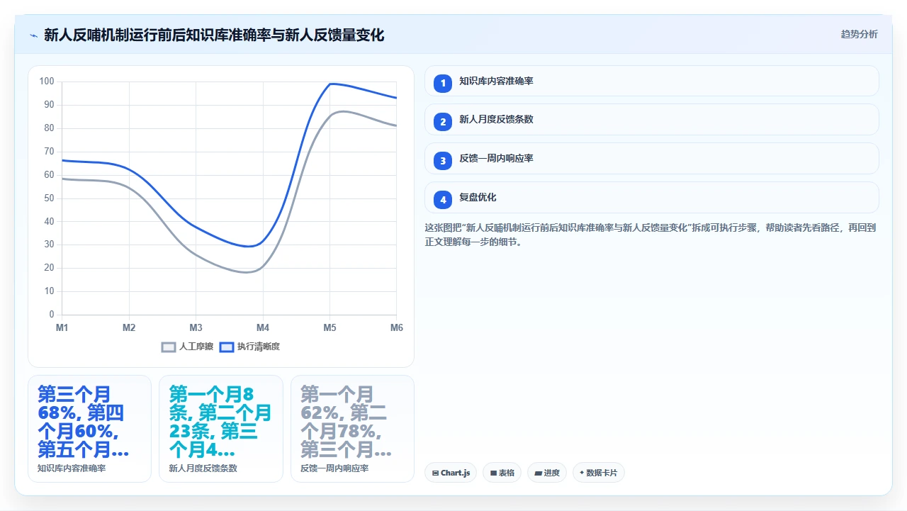The width and height of the screenshot is (907, 511).
Task: Click the M6 axis label
Action: pyautogui.click(x=396, y=327)
